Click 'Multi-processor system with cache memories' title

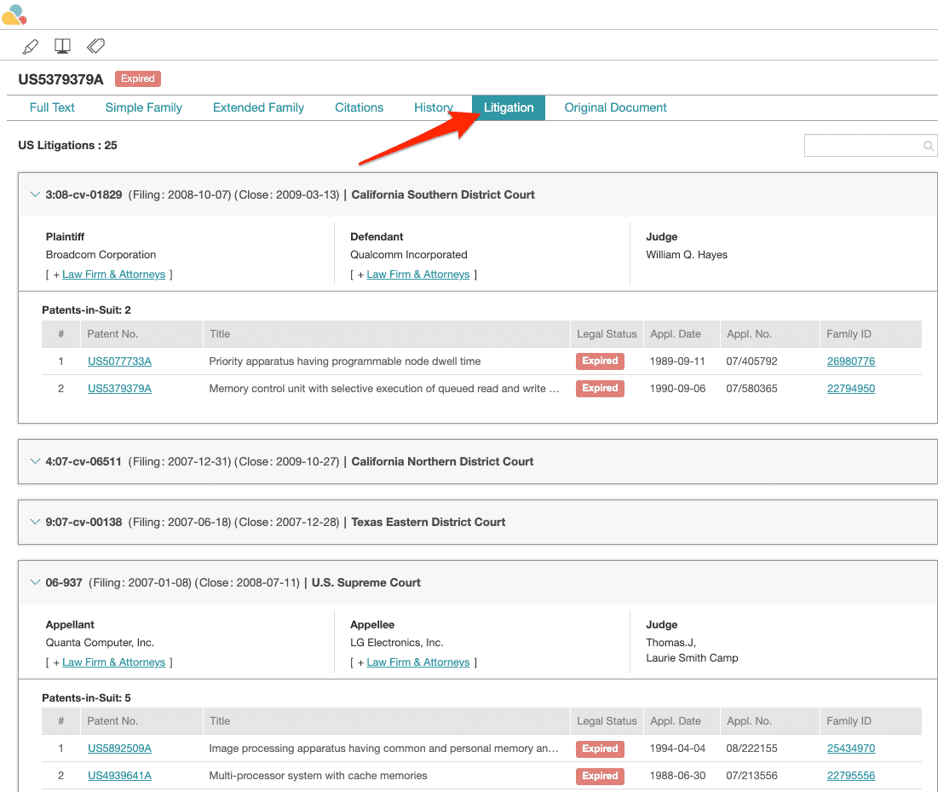(x=318, y=776)
